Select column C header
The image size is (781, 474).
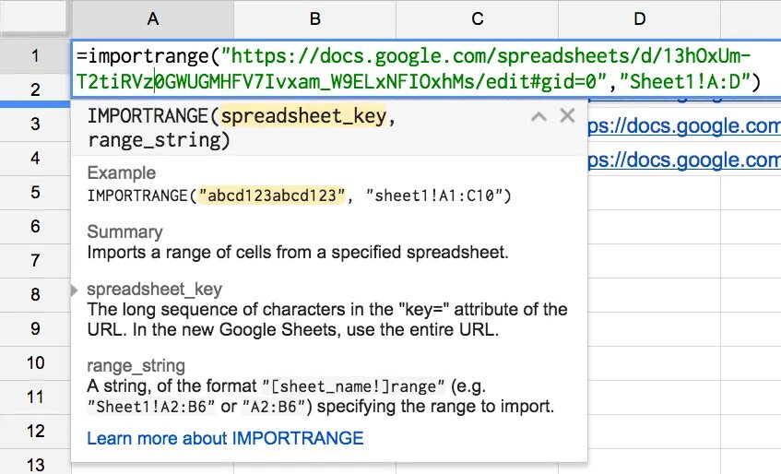click(477, 18)
